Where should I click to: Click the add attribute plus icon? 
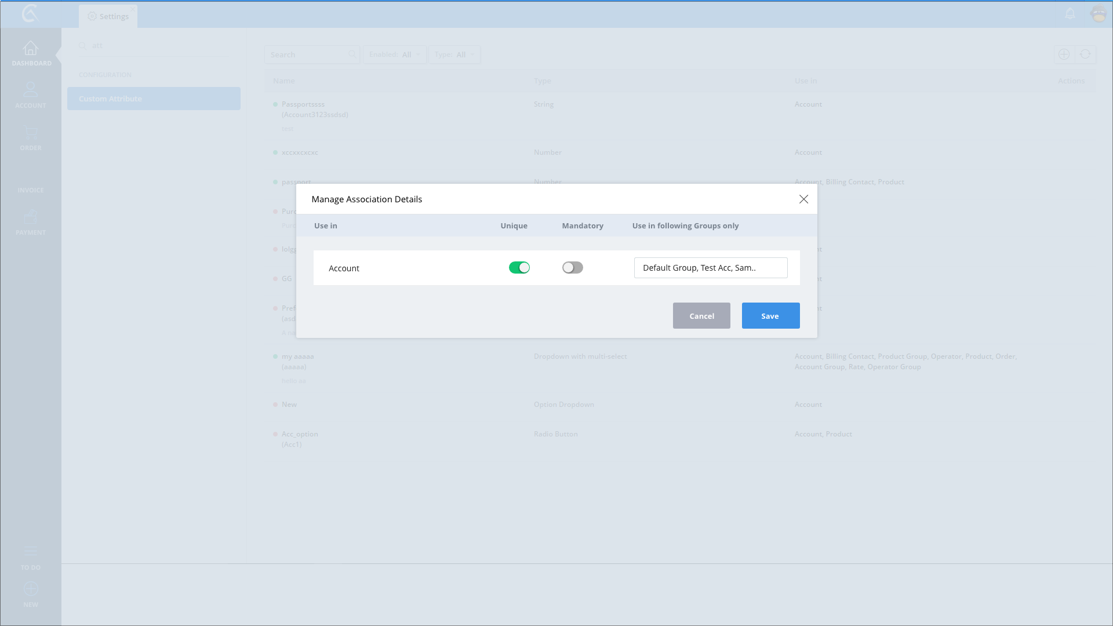[x=1064, y=54]
